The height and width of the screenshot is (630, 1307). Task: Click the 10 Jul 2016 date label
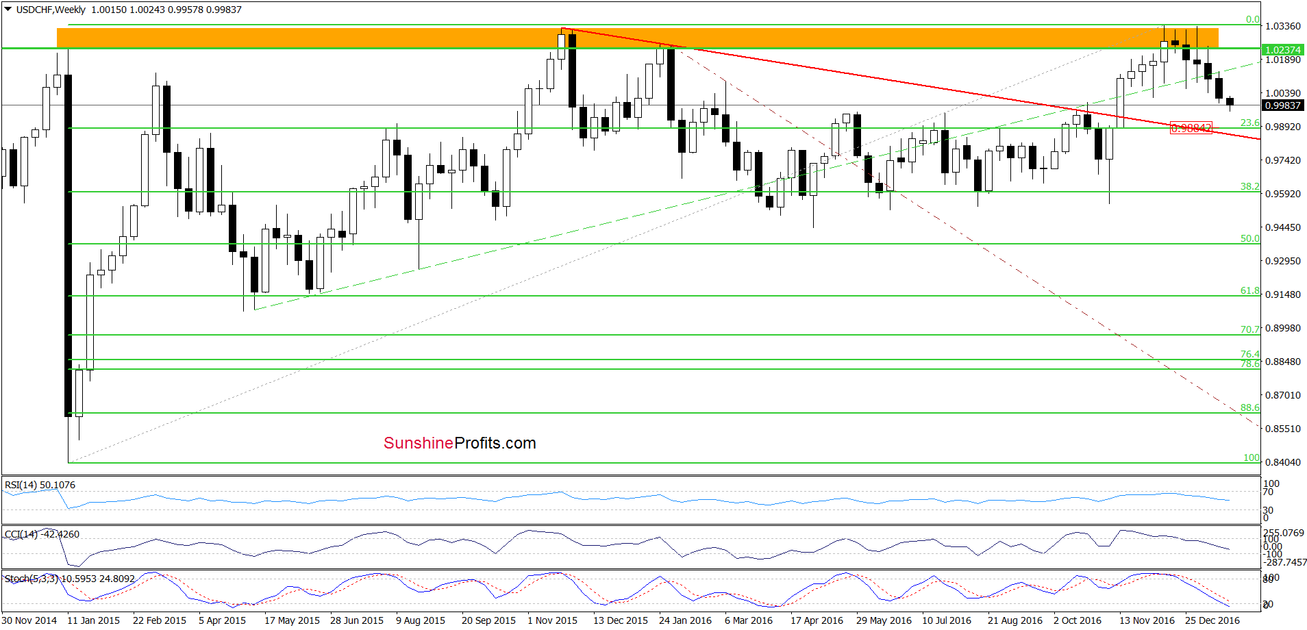pos(947,620)
